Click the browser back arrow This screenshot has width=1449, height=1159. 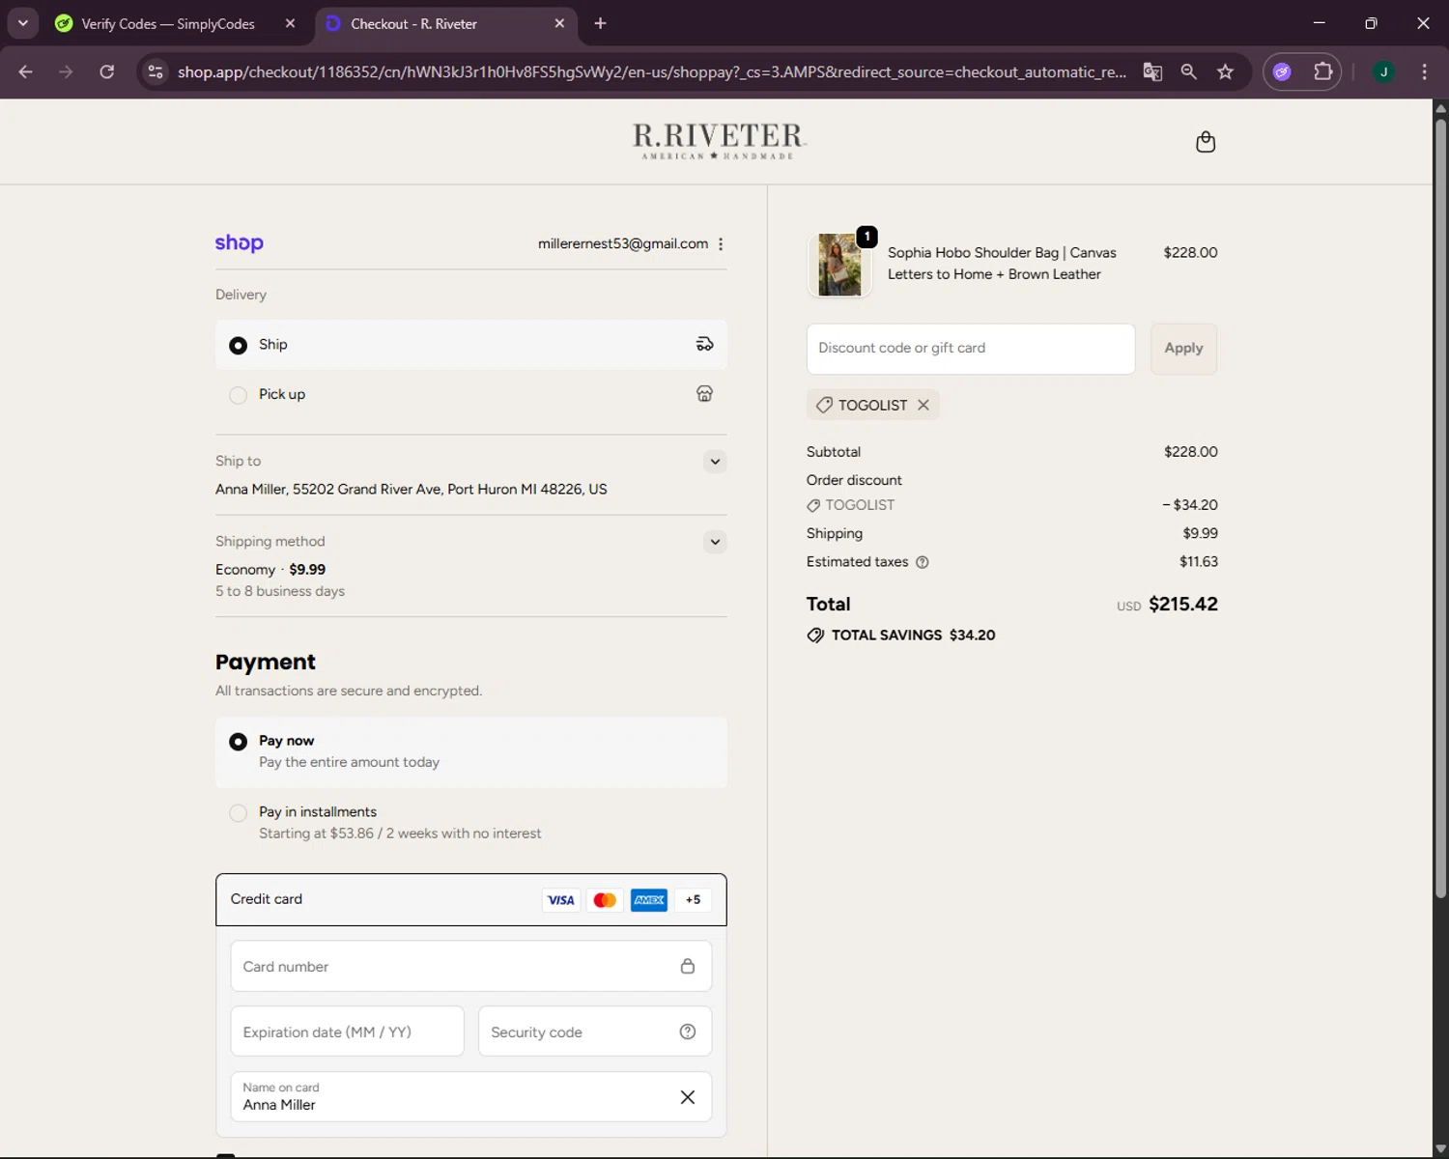coord(26,71)
